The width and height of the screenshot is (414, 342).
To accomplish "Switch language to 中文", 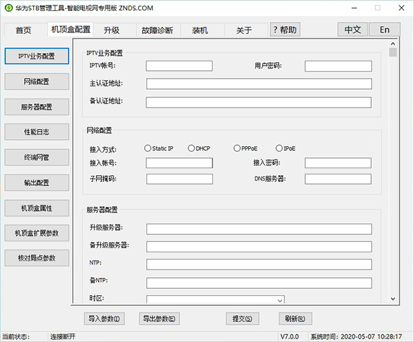I will coord(353,30).
